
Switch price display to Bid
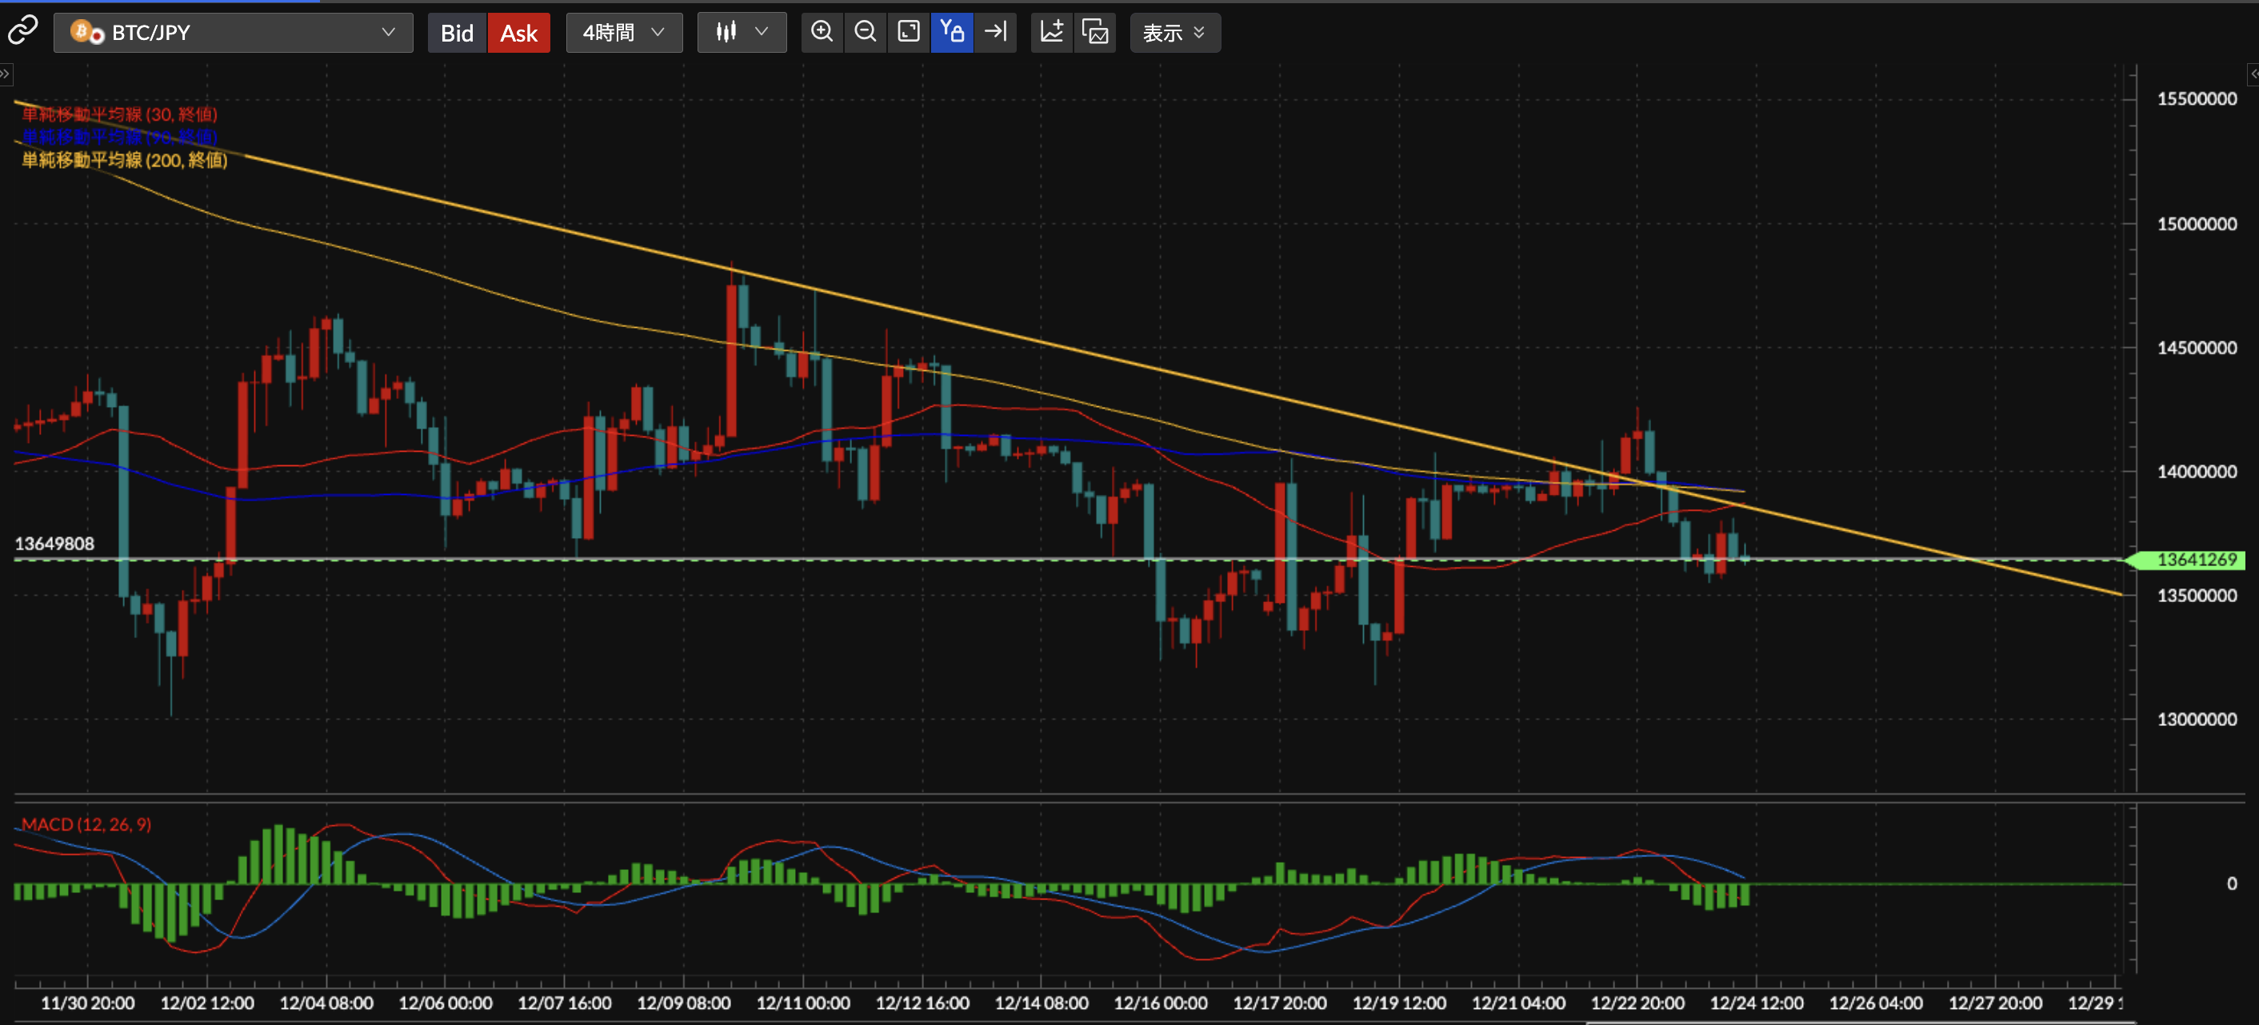pos(456,34)
